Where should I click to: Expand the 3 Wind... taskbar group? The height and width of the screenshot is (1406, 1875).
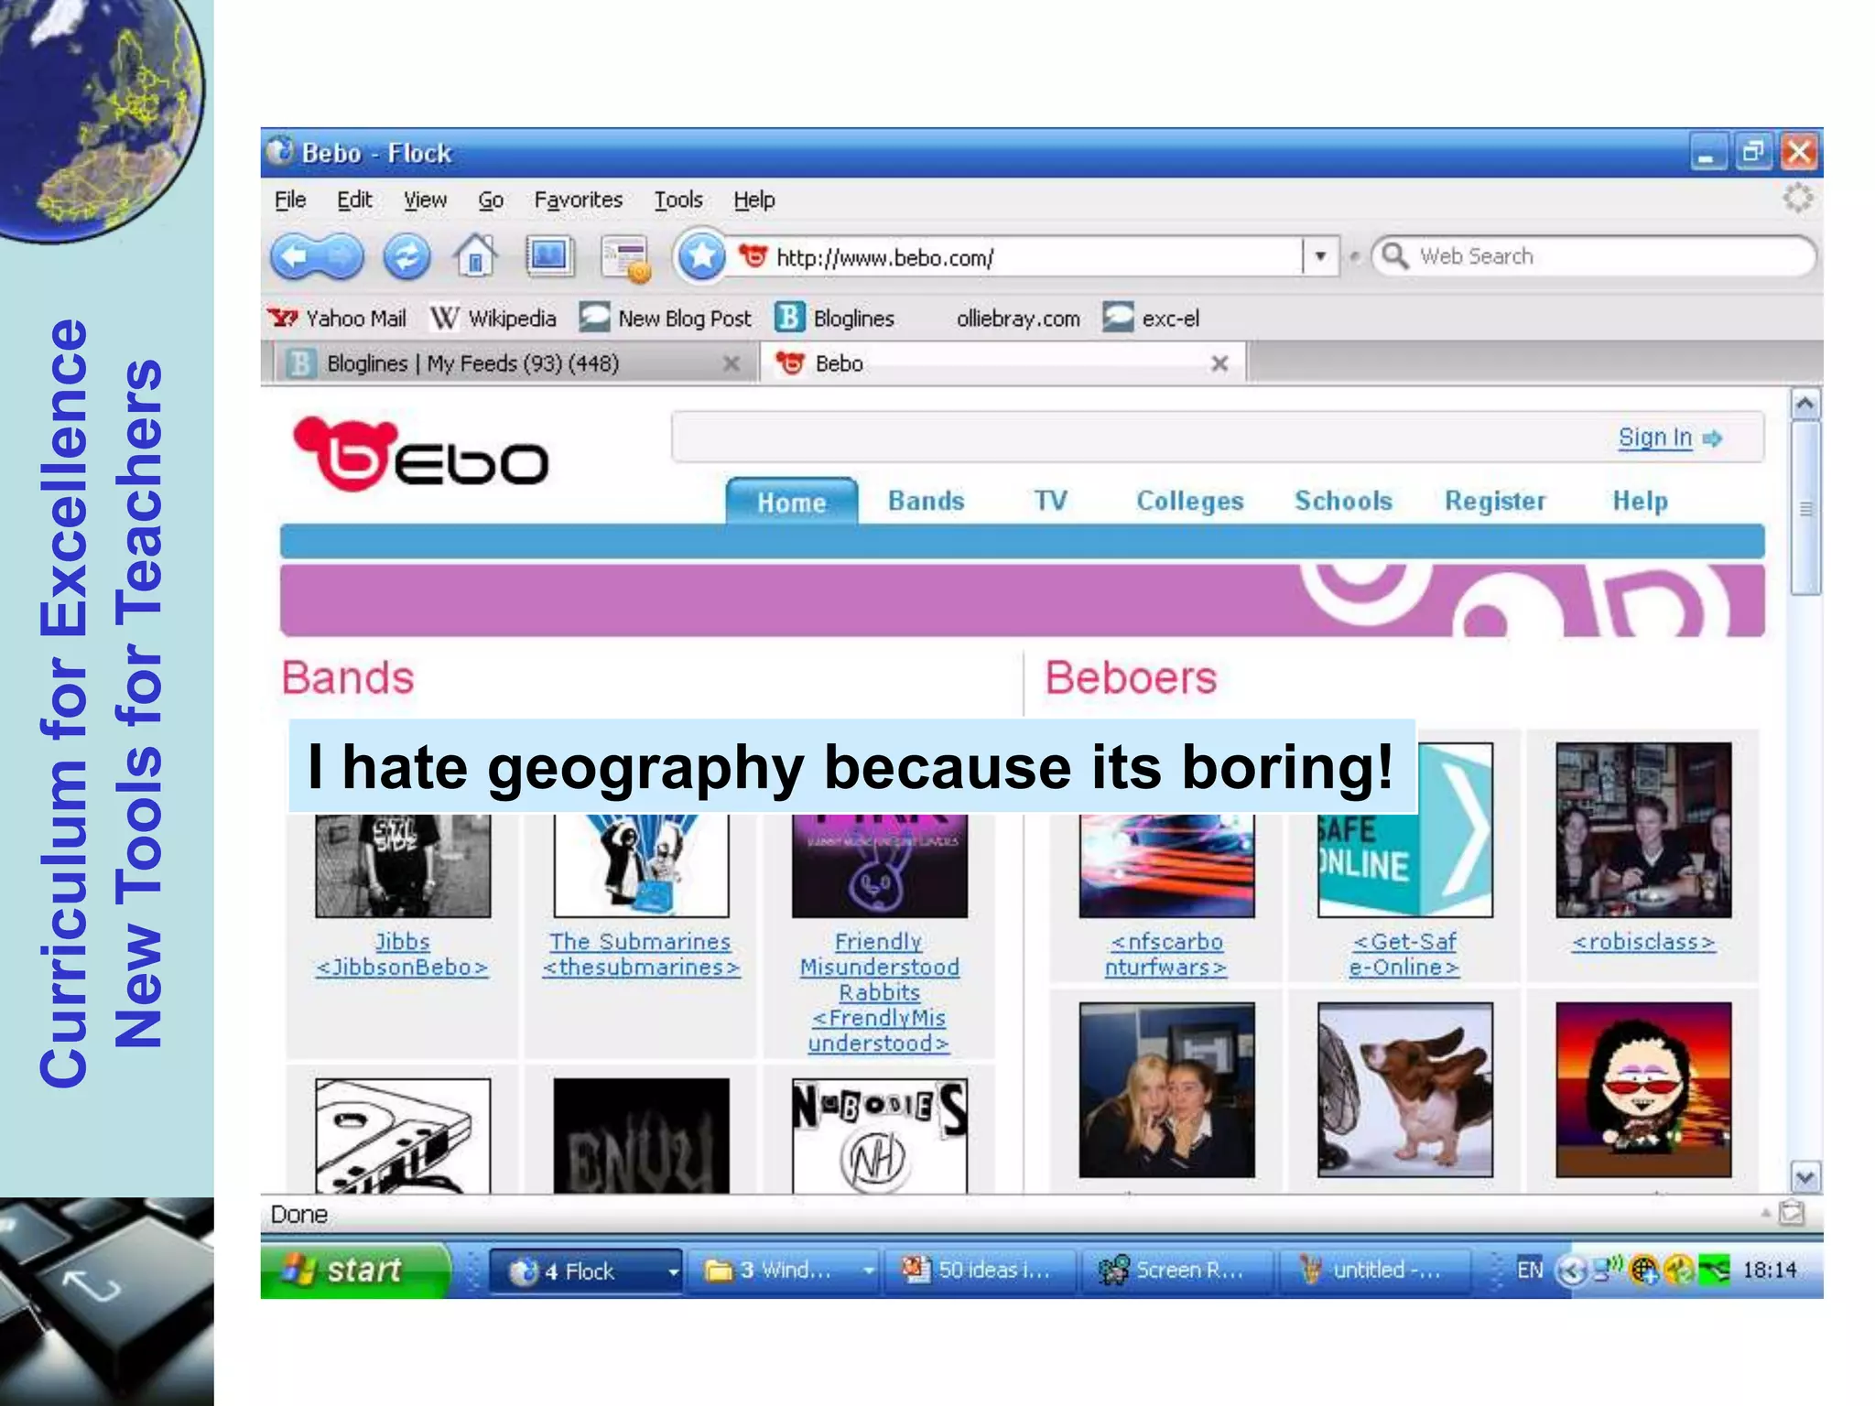[x=869, y=1271]
